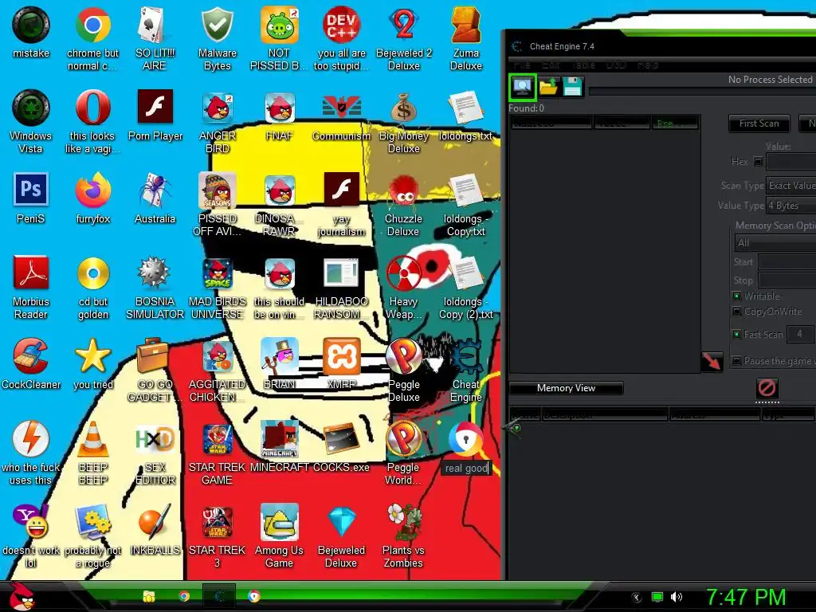Open the 'cd but golden' disc icon

(93, 273)
